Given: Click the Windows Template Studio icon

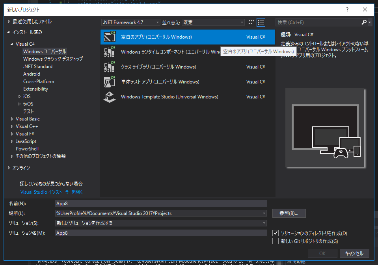Looking at the screenshot, I should [x=110, y=97].
